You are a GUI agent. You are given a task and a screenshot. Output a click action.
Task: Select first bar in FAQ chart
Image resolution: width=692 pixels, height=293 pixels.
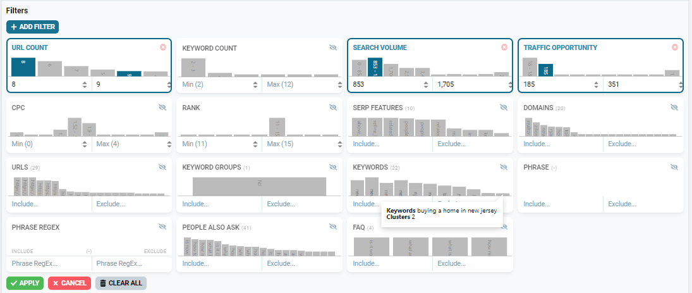click(372, 246)
